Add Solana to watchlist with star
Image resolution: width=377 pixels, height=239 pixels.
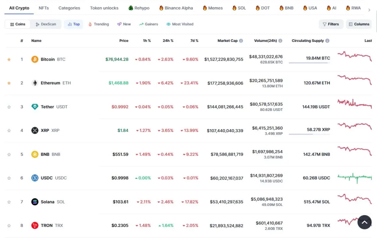9,202
